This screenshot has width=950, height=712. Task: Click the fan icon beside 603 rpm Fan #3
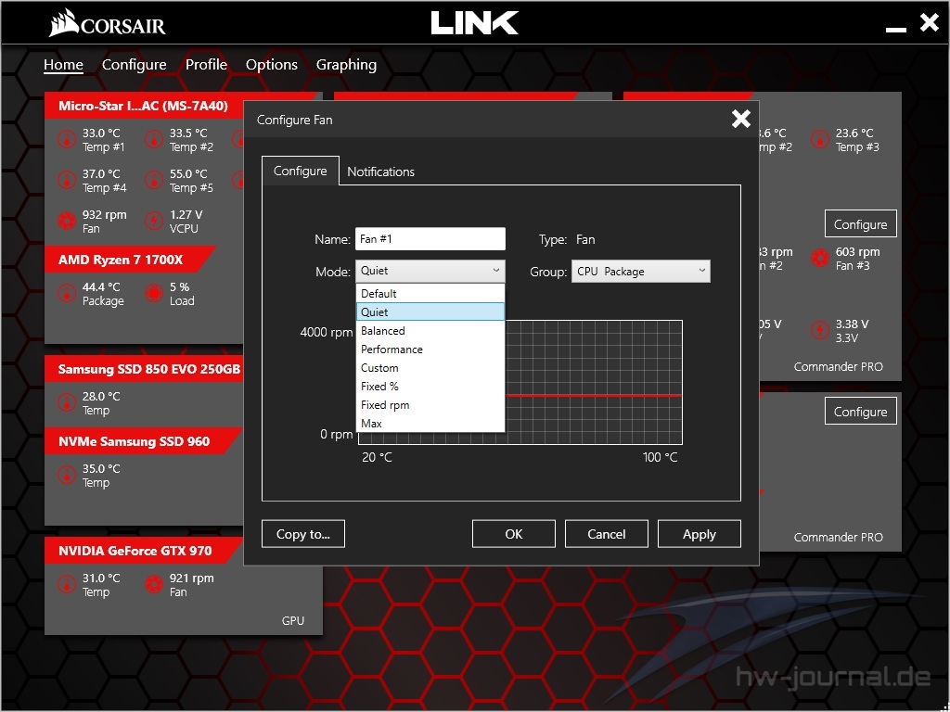click(820, 258)
